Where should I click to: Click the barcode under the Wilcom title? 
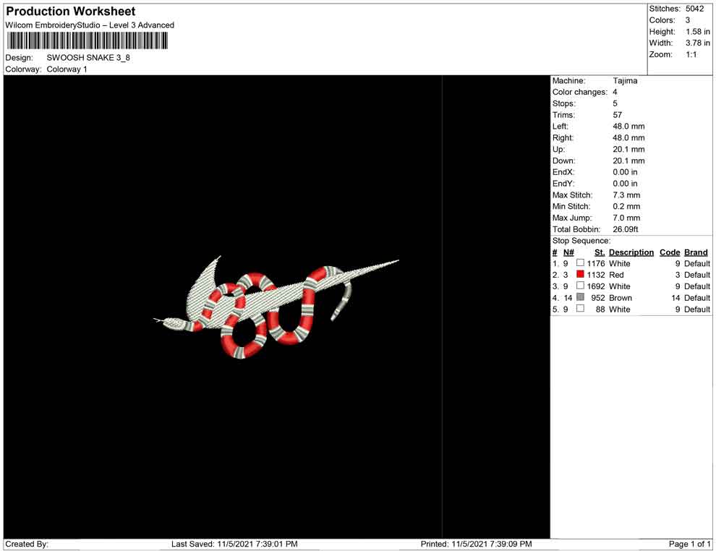coord(87,40)
